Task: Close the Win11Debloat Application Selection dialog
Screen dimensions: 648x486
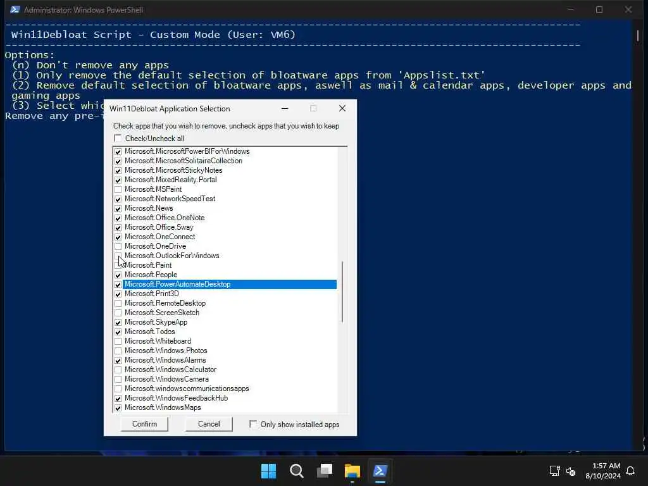Action: tap(342, 108)
